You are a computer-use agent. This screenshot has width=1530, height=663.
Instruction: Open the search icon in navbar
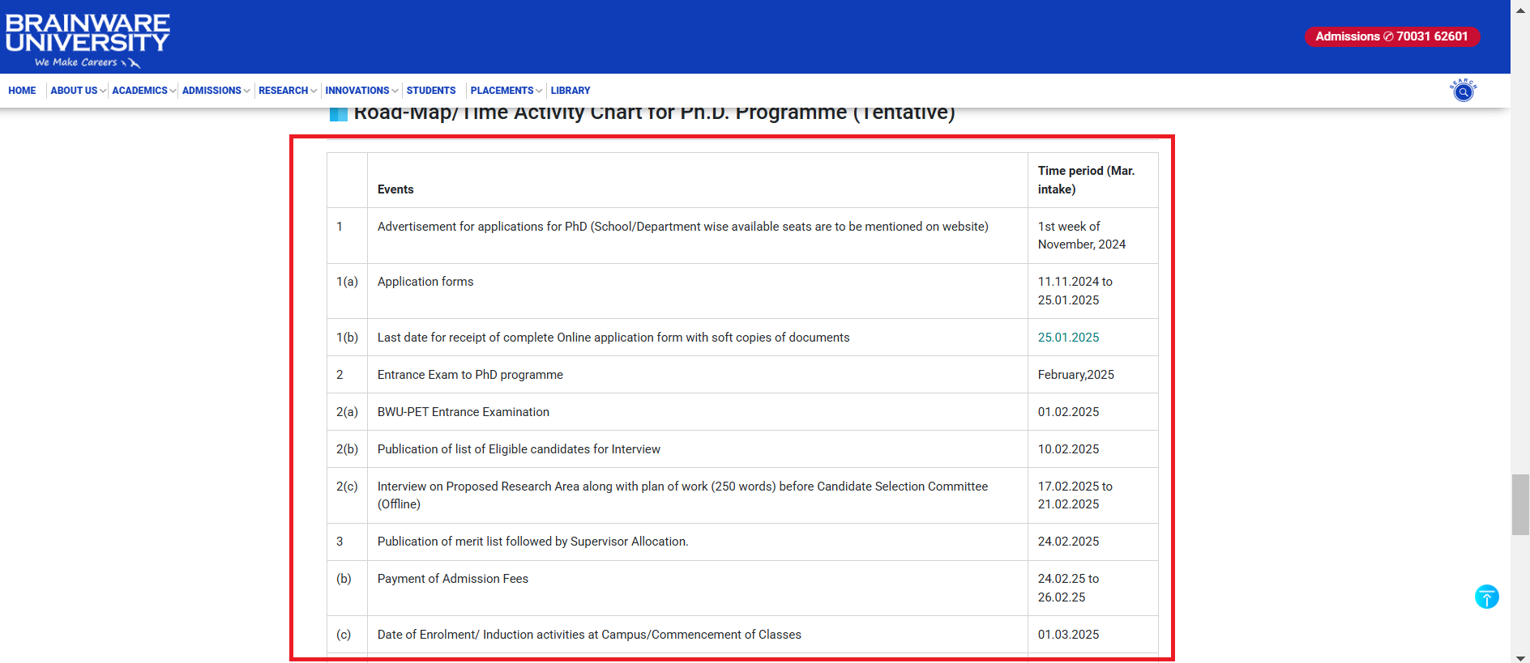pos(1463,91)
